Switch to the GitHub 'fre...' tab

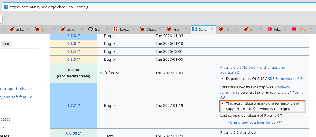point(99,29)
